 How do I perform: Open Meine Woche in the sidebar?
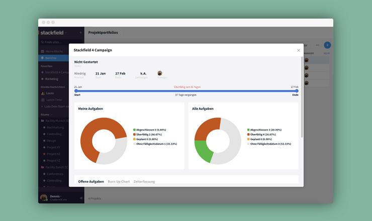pos(53,51)
